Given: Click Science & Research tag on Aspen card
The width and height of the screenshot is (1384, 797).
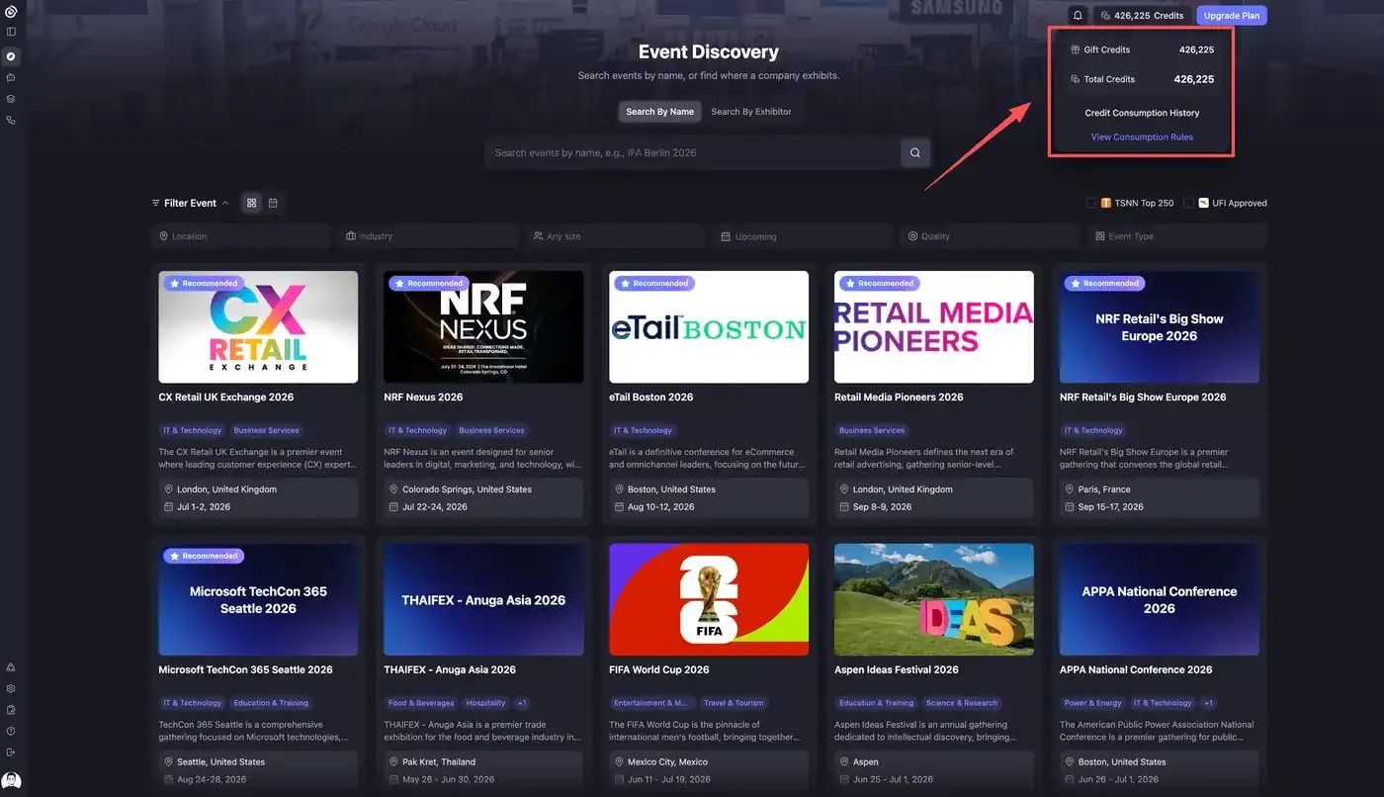Looking at the screenshot, I should point(961,703).
